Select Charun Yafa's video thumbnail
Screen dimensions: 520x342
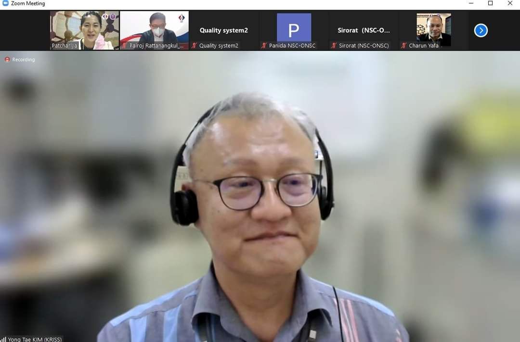[433, 29]
